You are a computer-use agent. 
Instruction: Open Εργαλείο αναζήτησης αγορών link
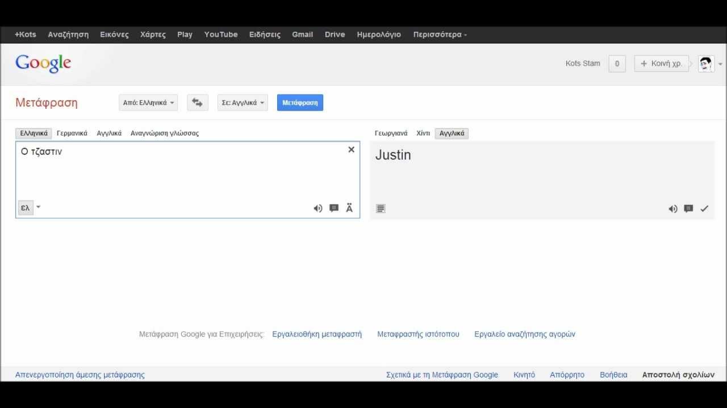tap(525, 334)
